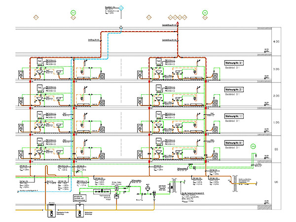Viewport: 296px width, 222px height.
Task: Click the TWE heater box in Wohnung Nr. 2.1
Action: click(x=158, y=88)
